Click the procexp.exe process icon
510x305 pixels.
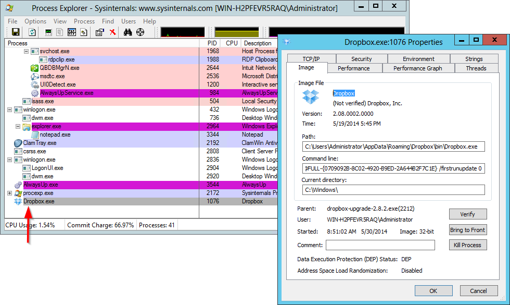click(18, 193)
